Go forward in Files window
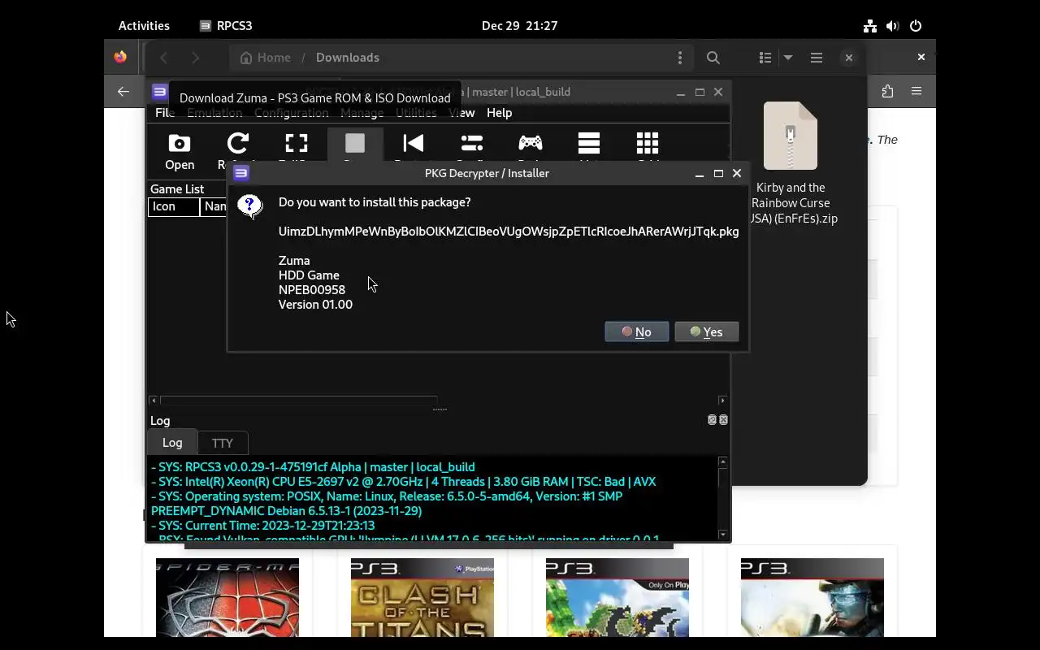This screenshot has width=1040, height=650. (x=195, y=58)
